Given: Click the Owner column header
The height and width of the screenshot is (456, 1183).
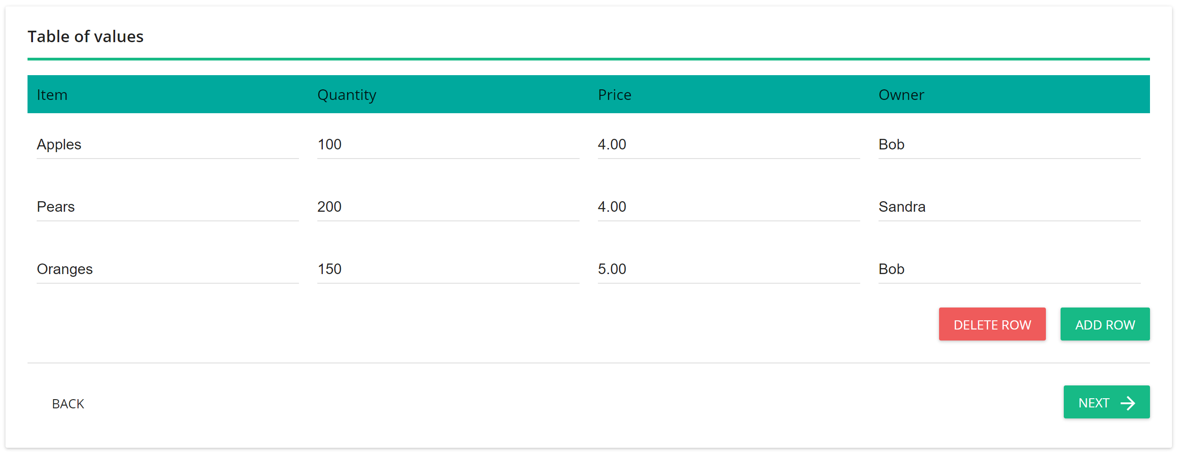Looking at the screenshot, I should 901,95.
